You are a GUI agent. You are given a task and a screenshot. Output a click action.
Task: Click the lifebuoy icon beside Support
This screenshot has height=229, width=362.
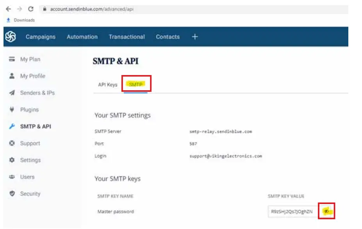coord(12,143)
